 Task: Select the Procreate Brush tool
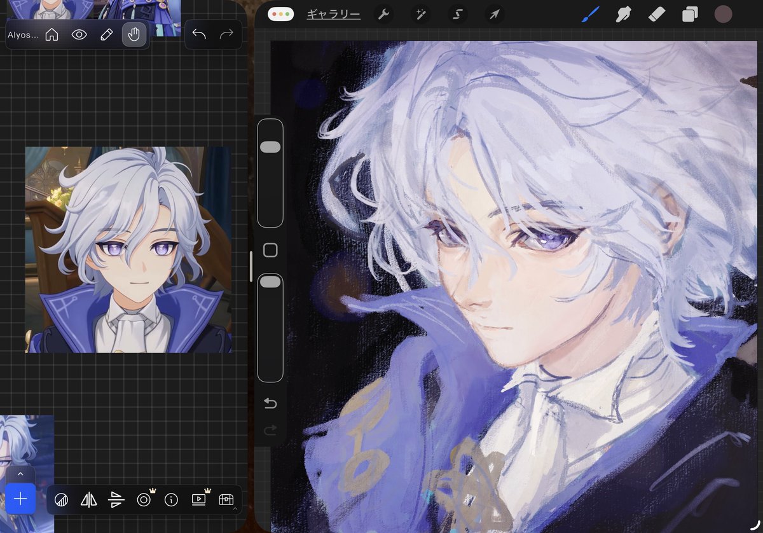pyautogui.click(x=591, y=14)
